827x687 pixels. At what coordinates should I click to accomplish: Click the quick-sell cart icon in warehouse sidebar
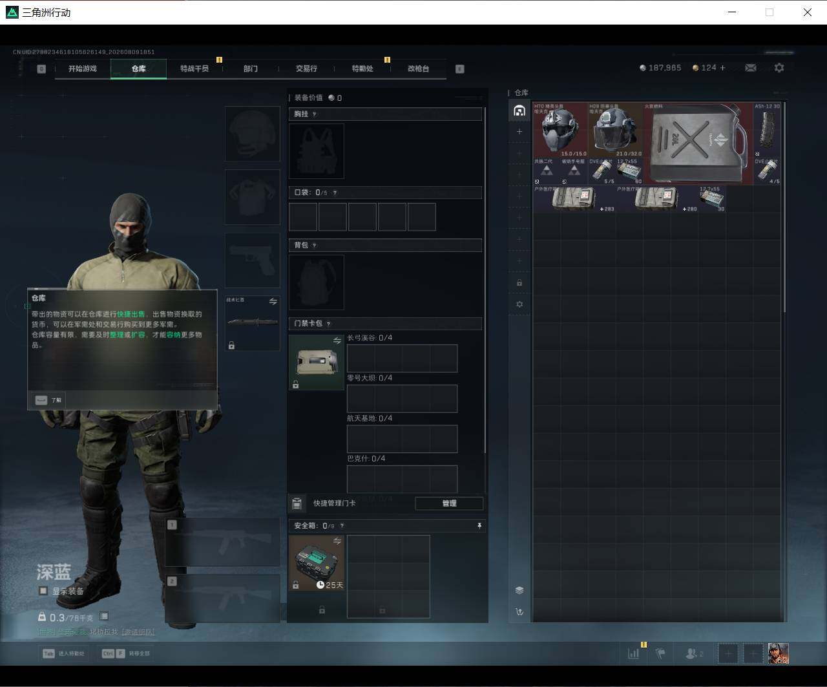519,611
